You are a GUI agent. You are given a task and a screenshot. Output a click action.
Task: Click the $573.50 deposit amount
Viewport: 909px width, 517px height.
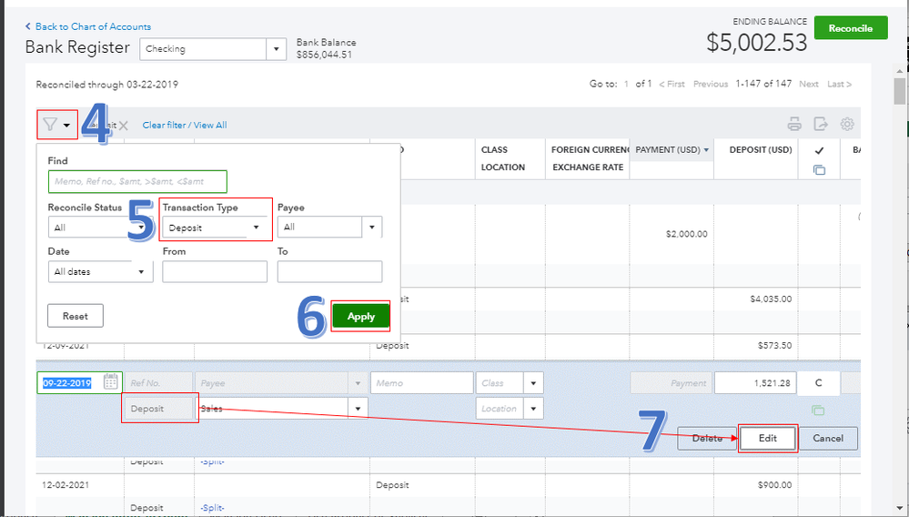[x=774, y=346]
